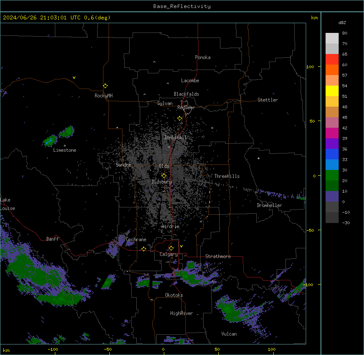This screenshot has height=355, width=364.
Task: Click the asterisk marker above Limestone
Action: tap(65, 145)
